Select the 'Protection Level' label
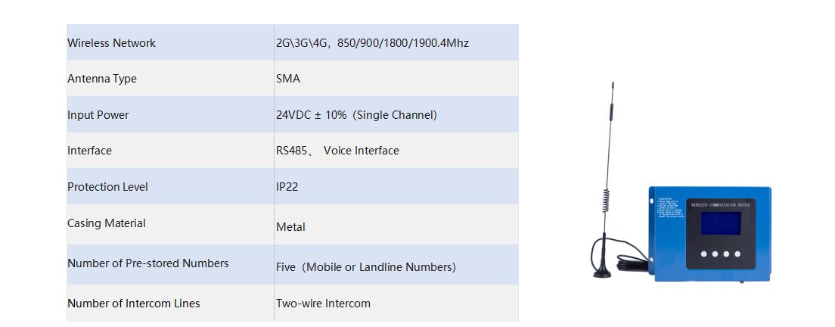Image resolution: width=835 pixels, height=327 pixels. tap(107, 187)
